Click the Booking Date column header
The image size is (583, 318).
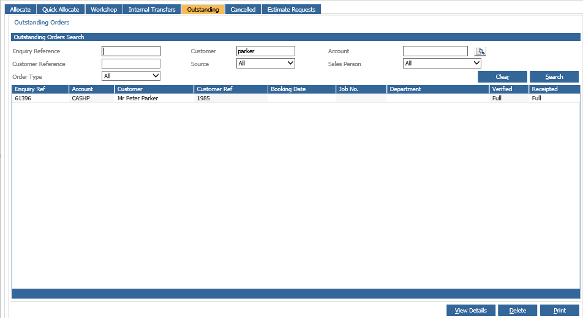[x=301, y=89]
